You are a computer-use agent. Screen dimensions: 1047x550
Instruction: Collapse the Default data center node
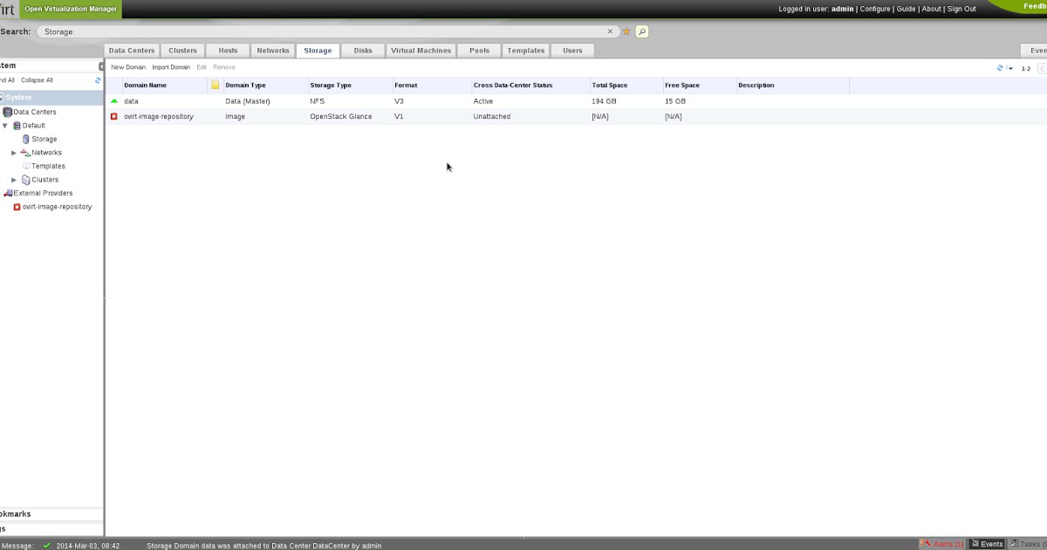[5, 126]
